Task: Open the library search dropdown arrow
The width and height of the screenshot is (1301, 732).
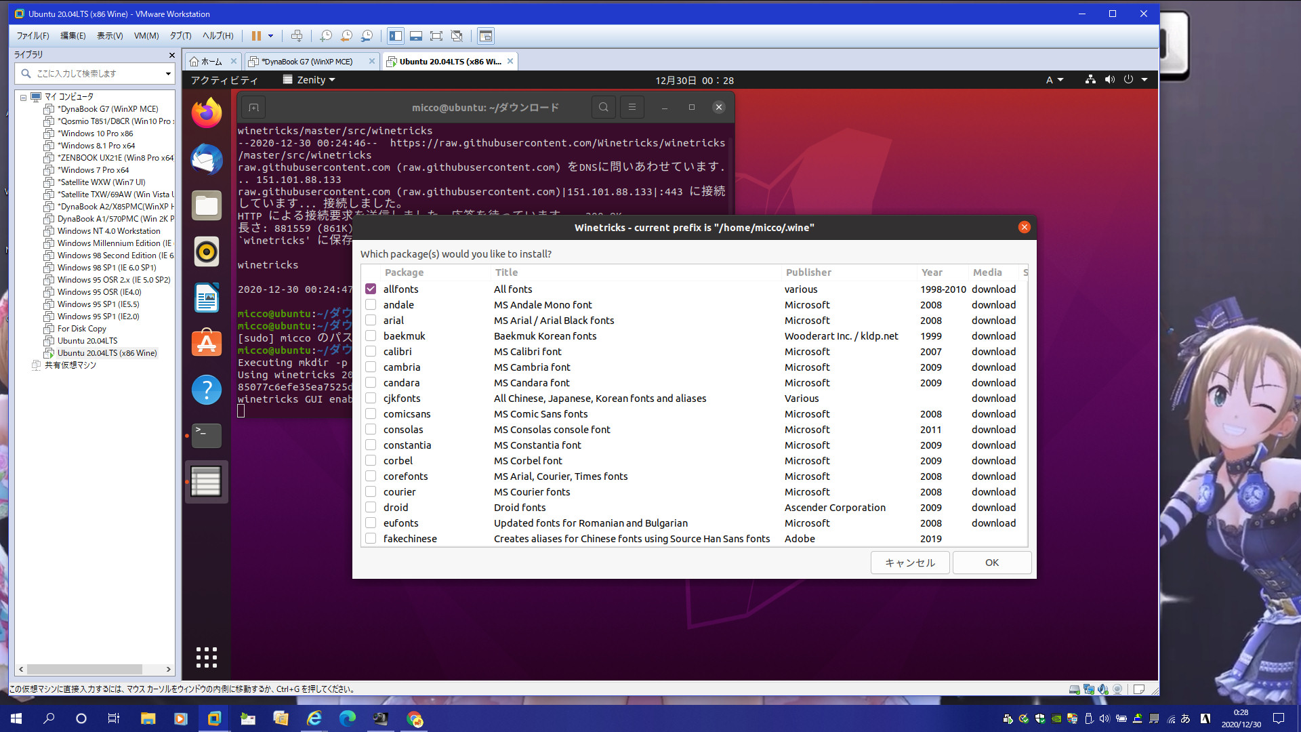Action: pos(168,73)
